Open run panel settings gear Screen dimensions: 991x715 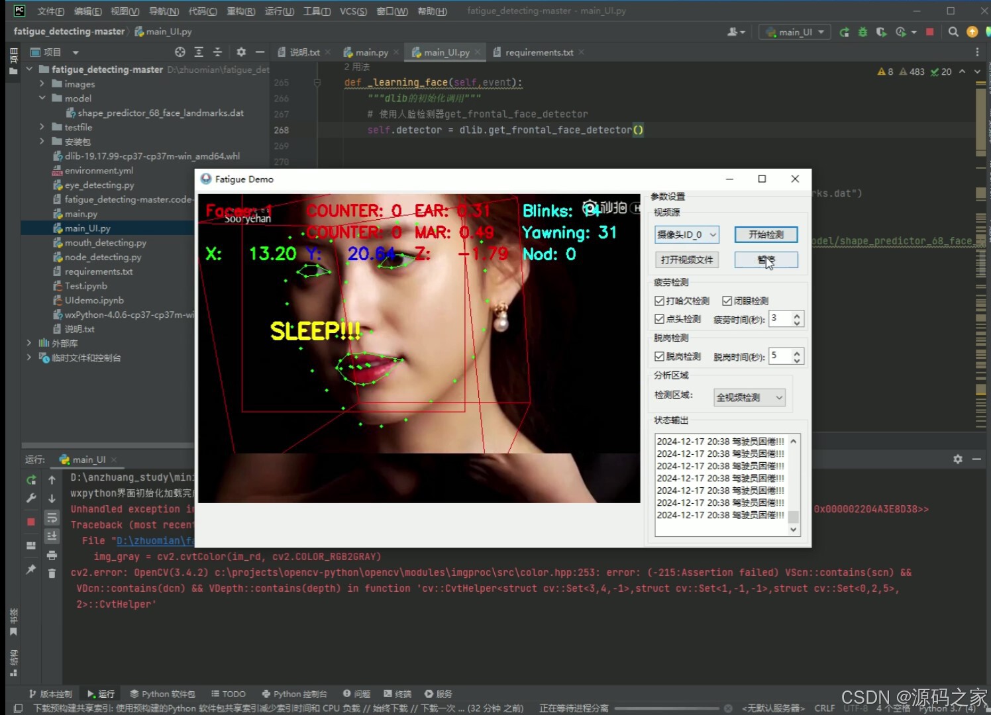(x=958, y=459)
